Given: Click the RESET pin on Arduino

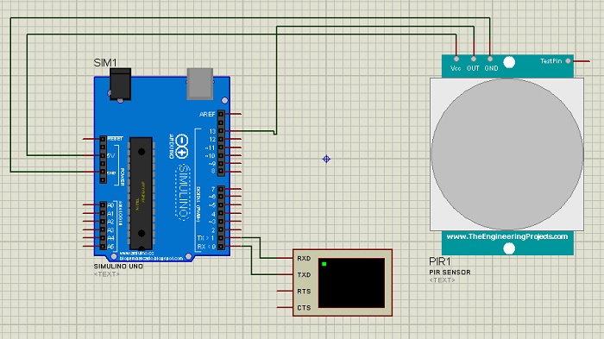Looking at the screenshot, I should [x=103, y=139].
